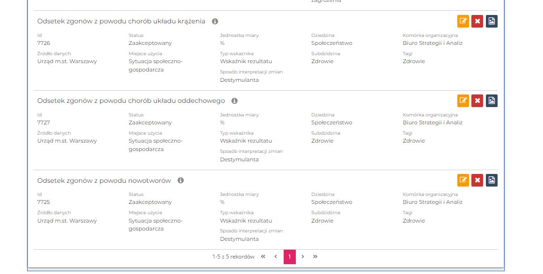543x274 pixels.
Task: Delete the układu krążenia indicator
Action: 477,21
